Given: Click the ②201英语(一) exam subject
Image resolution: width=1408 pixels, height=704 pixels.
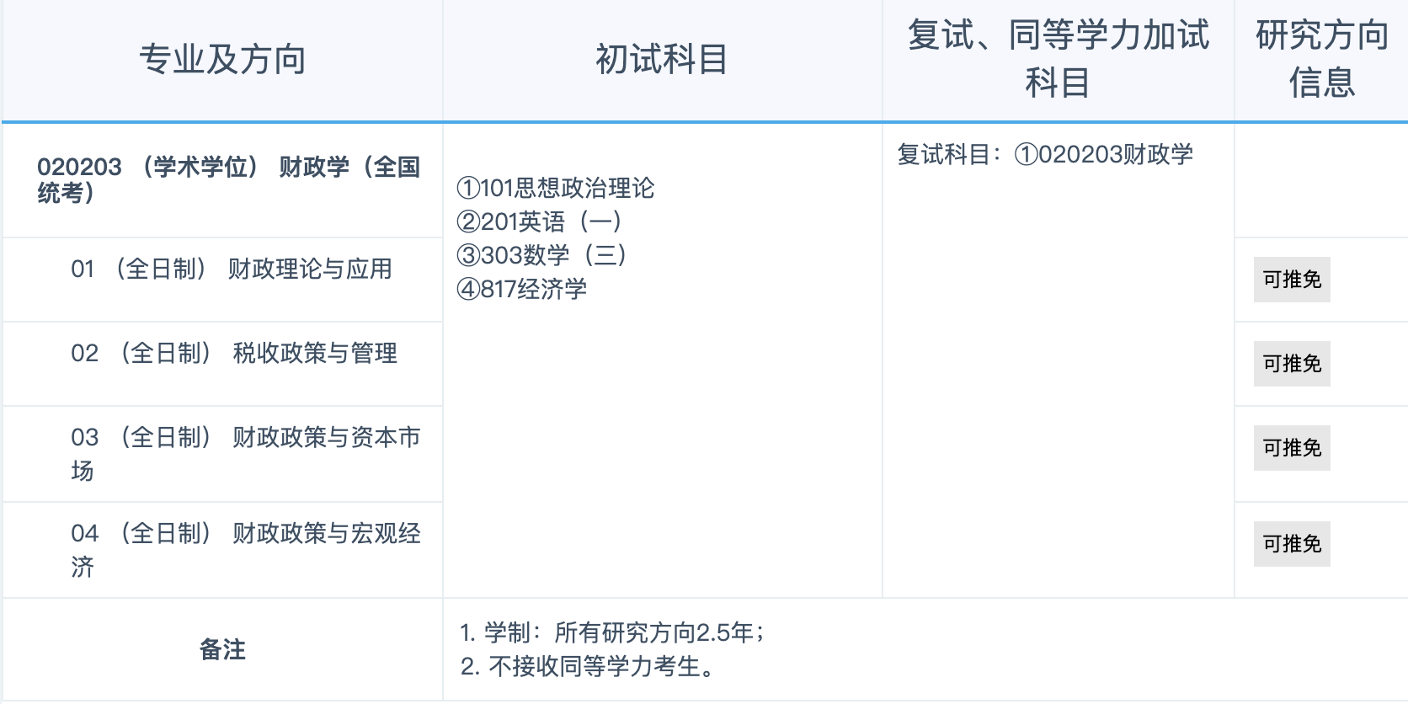Looking at the screenshot, I should [539, 221].
